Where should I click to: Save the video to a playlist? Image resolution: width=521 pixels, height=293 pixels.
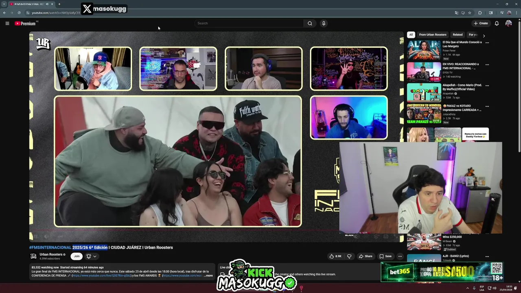coord(385,256)
